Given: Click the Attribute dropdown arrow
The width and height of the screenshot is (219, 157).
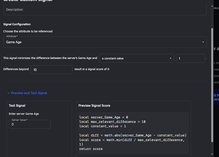Looking at the screenshot, I should [203, 42].
